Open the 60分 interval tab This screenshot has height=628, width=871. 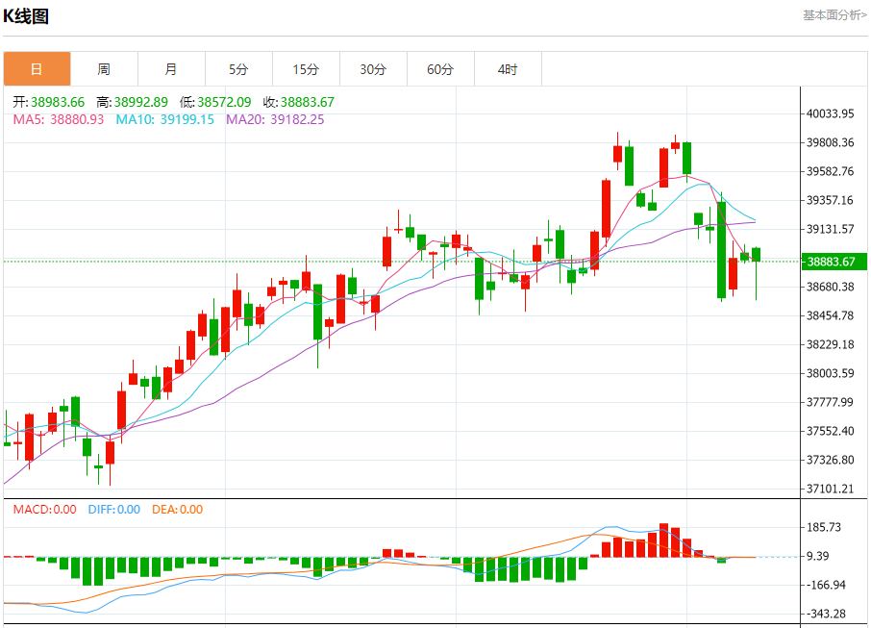[440, 69]
